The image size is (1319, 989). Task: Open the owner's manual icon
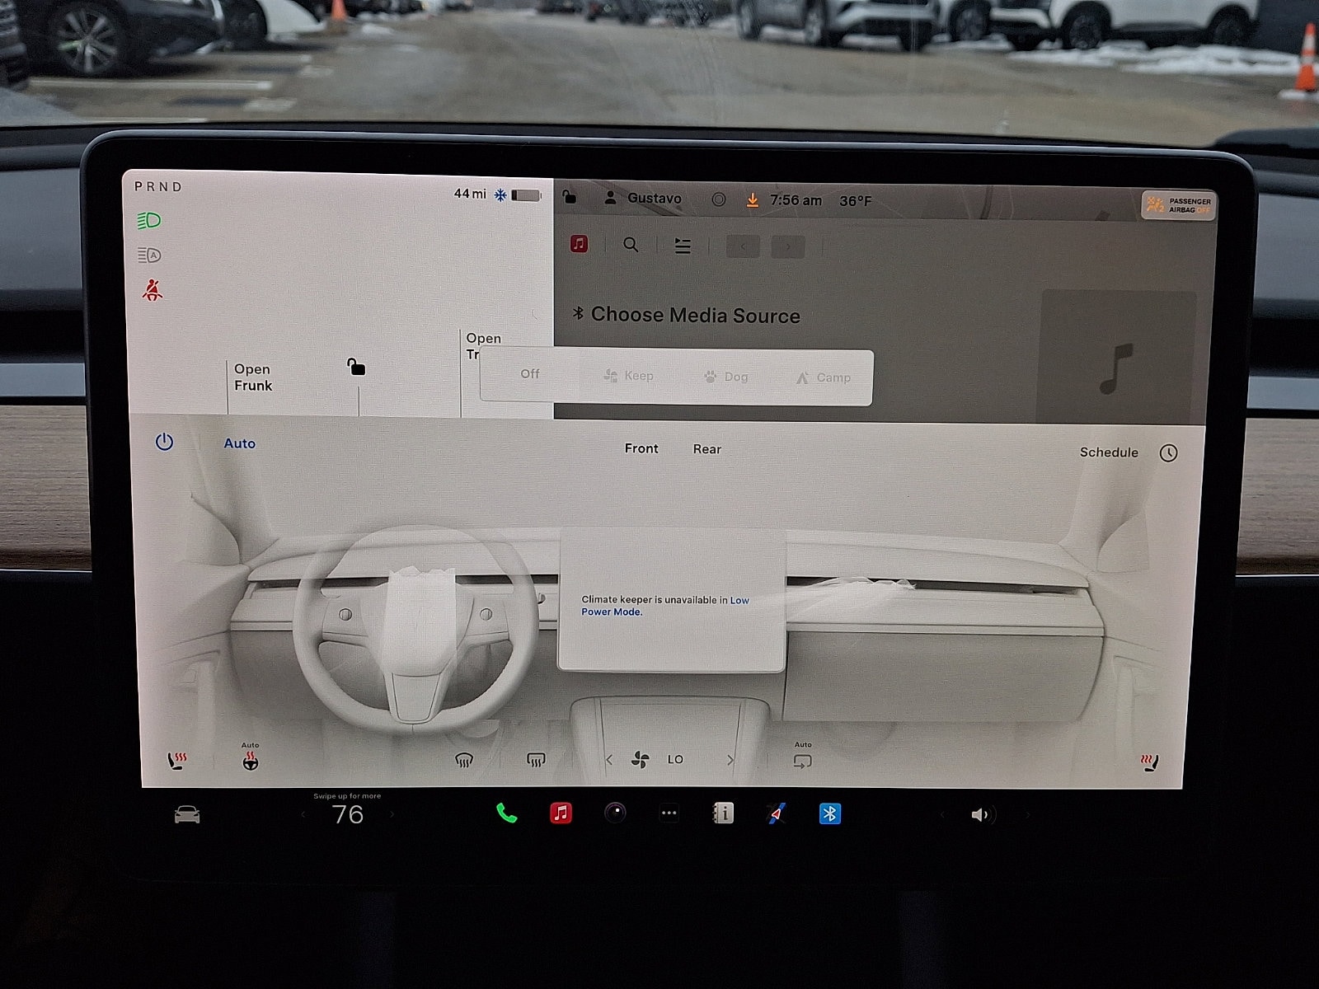pos(723,814)
